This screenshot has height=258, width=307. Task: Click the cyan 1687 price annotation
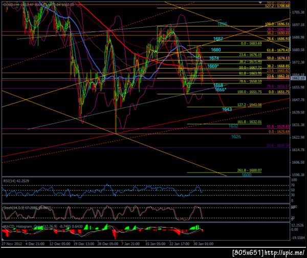(218, 39)
